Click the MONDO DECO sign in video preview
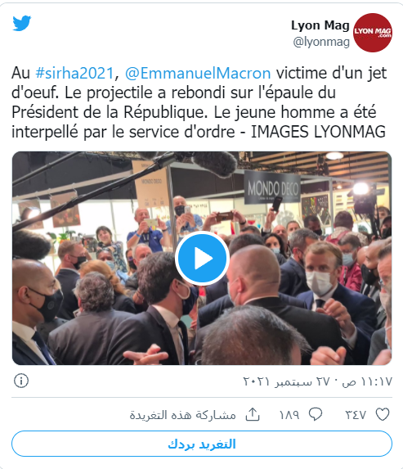 click(x=272, y=188)
